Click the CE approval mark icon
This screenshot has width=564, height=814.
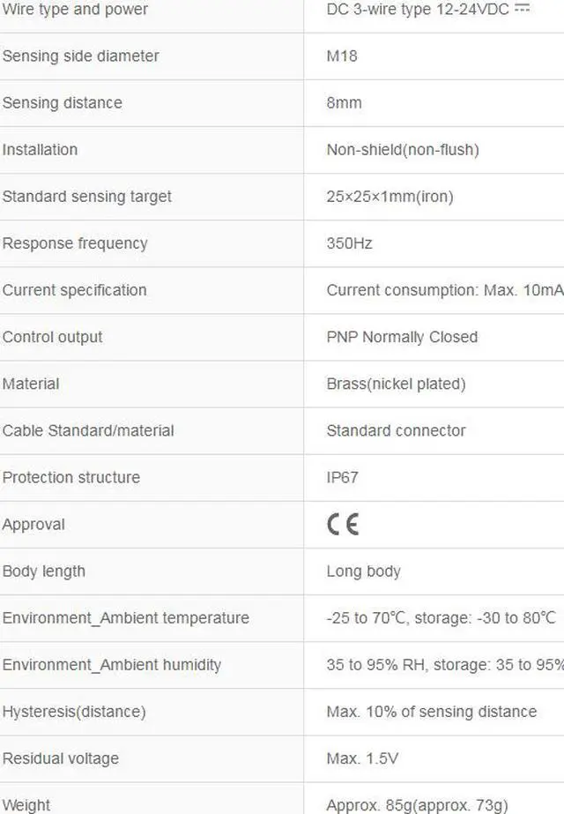343,524
